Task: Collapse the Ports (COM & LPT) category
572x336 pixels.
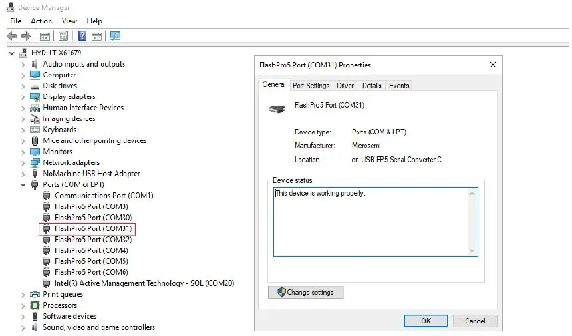Action: click(x=23, y=185)
